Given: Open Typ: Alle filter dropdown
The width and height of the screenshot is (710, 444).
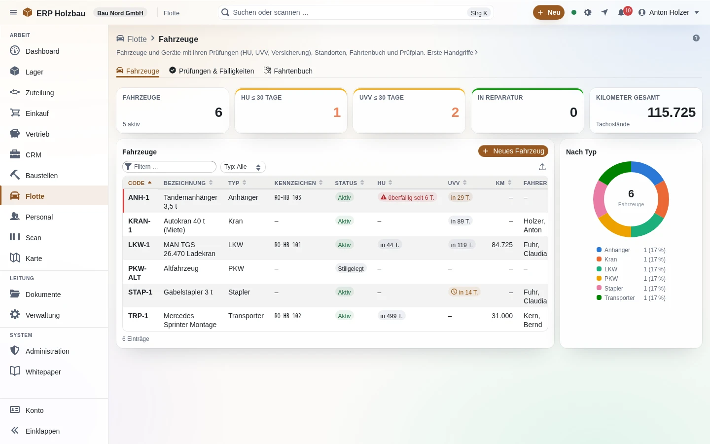Looking at the screenshot, I should click(x=243, y=167).
